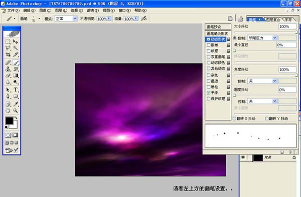Viewport: 301px width, 197px height.
Task: Select the Eraser tool
Action: pyautogui.click(x=8, y=75)
